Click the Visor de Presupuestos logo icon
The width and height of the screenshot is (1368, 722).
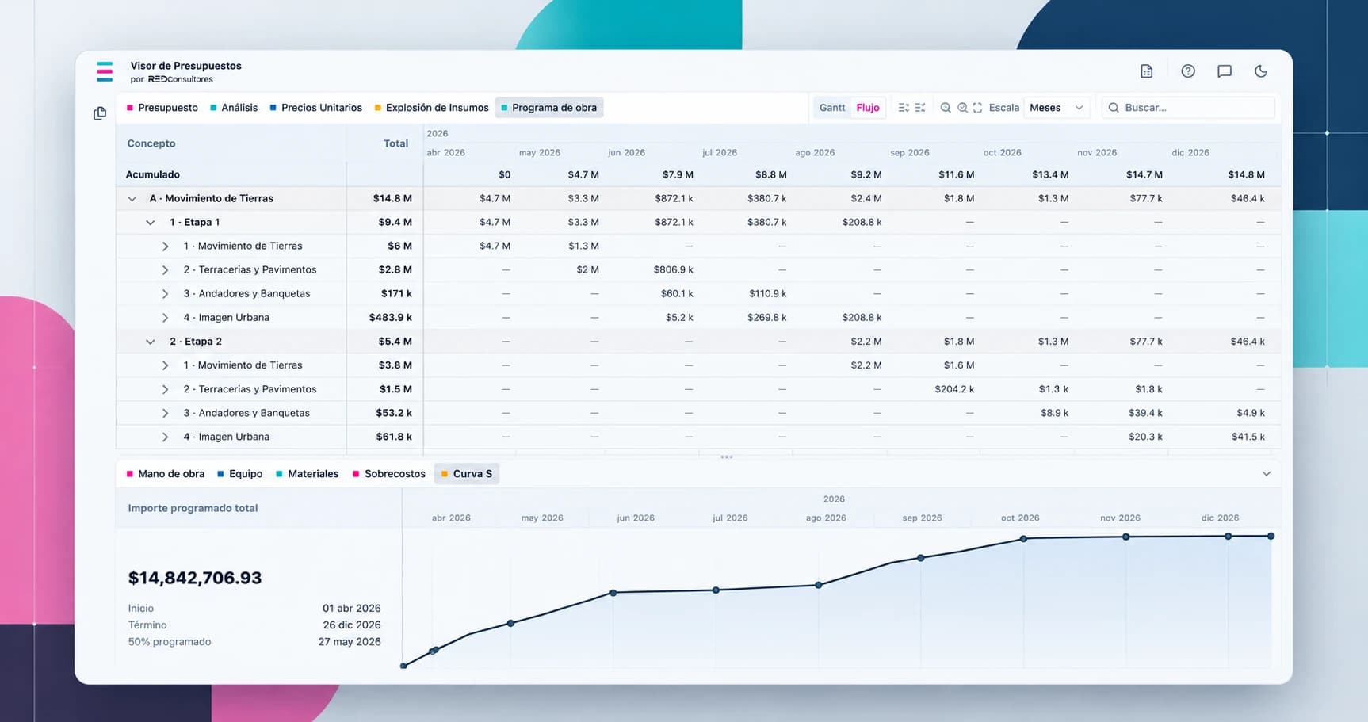(105, 71)
